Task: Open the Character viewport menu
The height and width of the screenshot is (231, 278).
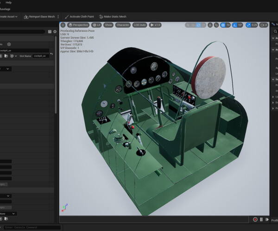Action: pyautogui.click(x=123, y=25)
